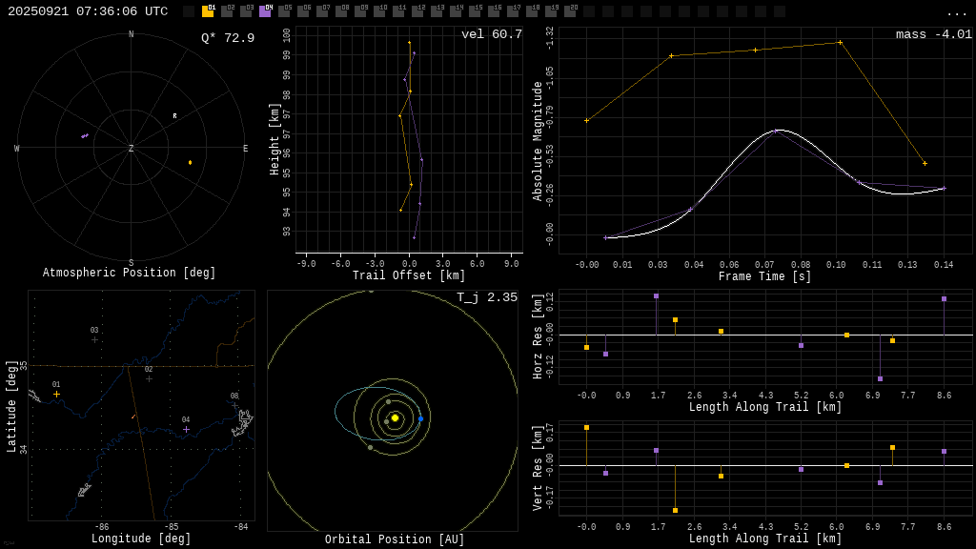Viewport: 976px width, 549px height.
Task: Click the T_j 2.35 Tisserand label
Action: point(486,297)
